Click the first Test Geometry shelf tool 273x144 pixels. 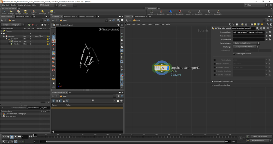[151, 12]
